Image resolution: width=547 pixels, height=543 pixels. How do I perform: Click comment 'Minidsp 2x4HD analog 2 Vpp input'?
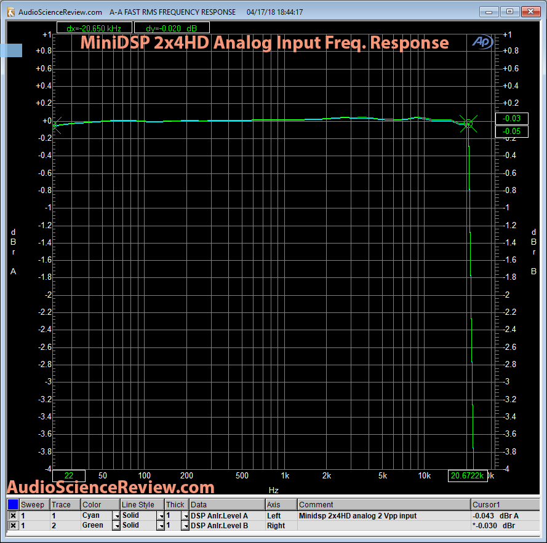(357, 515)
